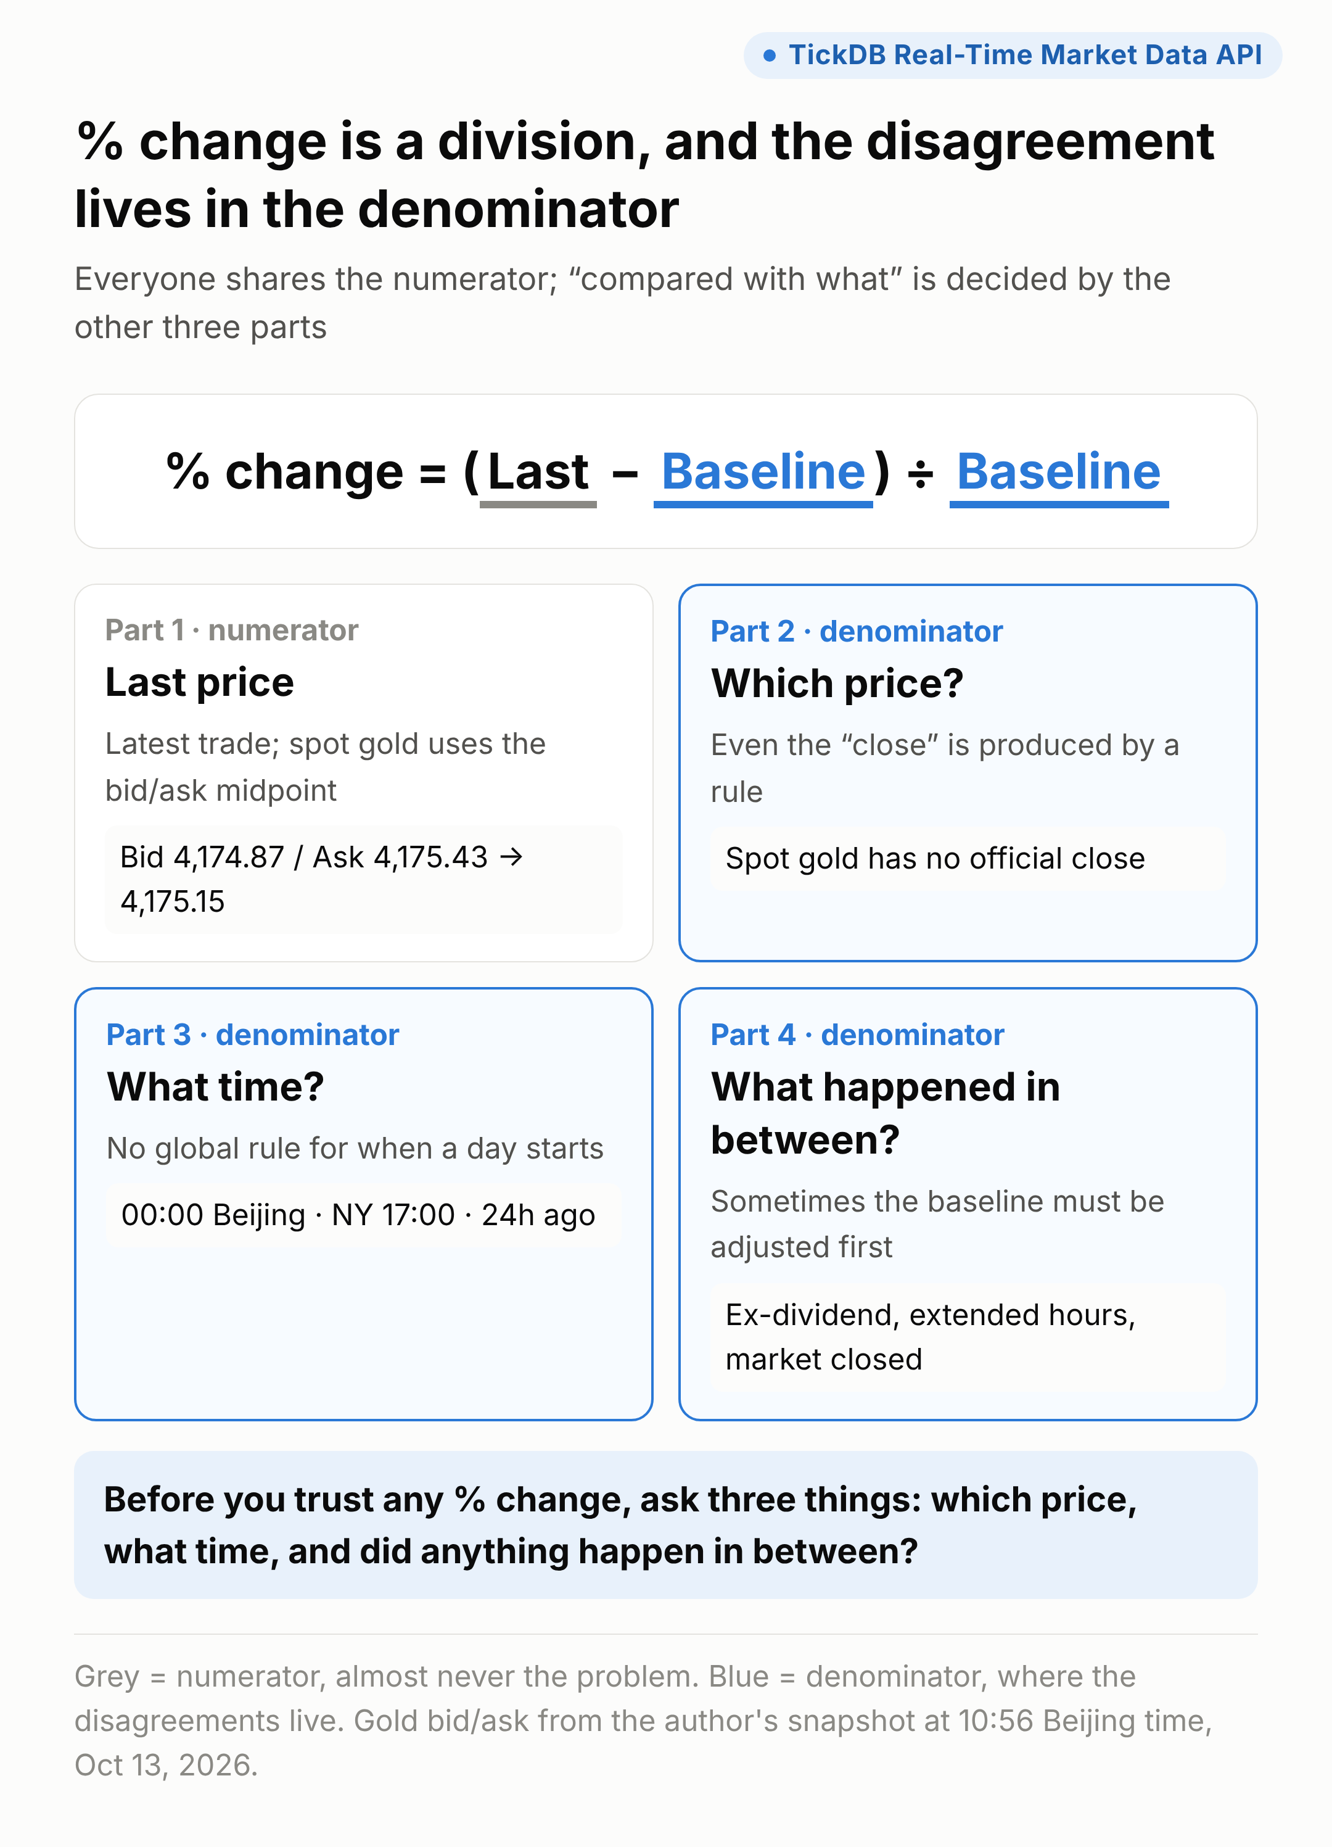Click the Spot gold has no official close box
Viewport: 1332px width, 1847px height.
[x=968, y=859]
